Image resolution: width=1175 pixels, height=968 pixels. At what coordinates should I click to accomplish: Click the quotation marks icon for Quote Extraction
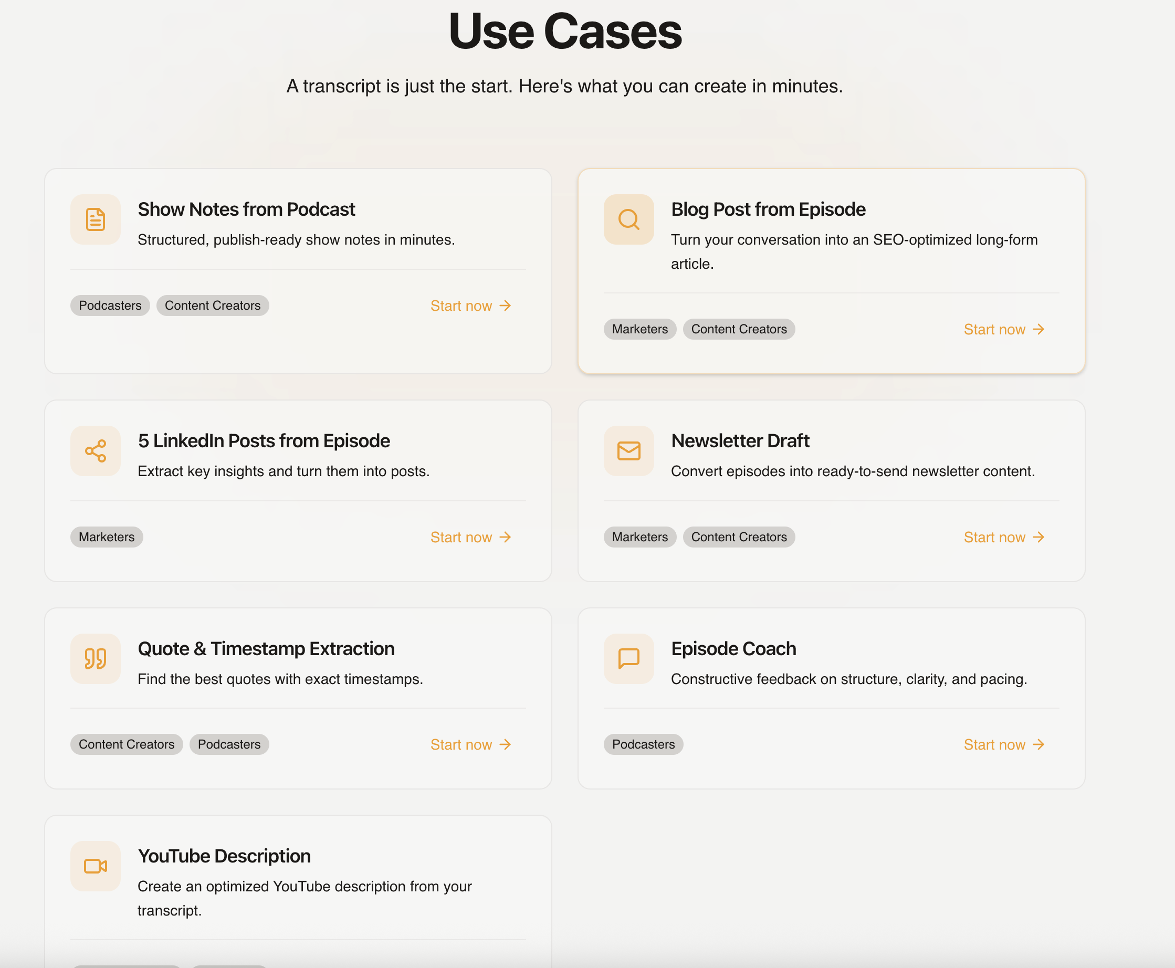pyautogui.click(x=96, y=658)
